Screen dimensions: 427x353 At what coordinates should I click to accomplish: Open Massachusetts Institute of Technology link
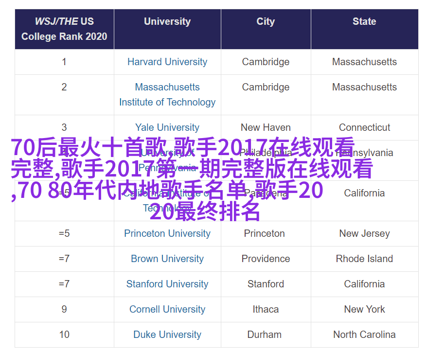pyautogui.click(x=167, y=95)
